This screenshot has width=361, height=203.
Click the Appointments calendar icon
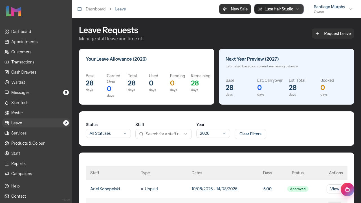[x=7, y=42]
